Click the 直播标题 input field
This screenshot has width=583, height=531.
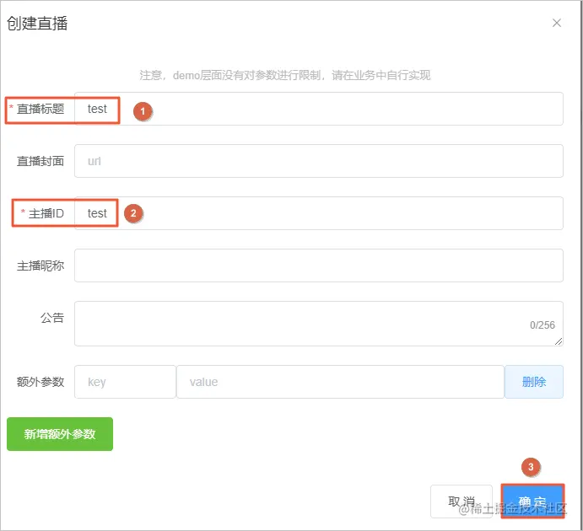(x=319, y=109)
